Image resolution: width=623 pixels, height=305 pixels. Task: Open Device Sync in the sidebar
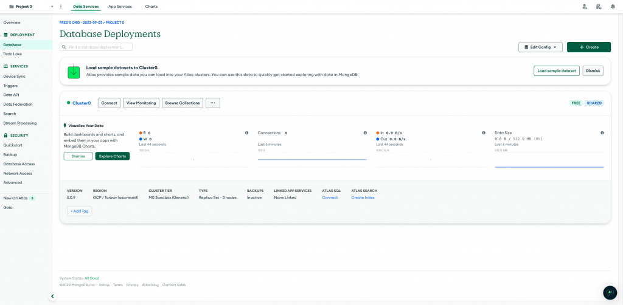click(x=15, y=76)
